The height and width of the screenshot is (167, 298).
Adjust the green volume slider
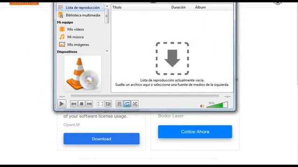[217, 105]
